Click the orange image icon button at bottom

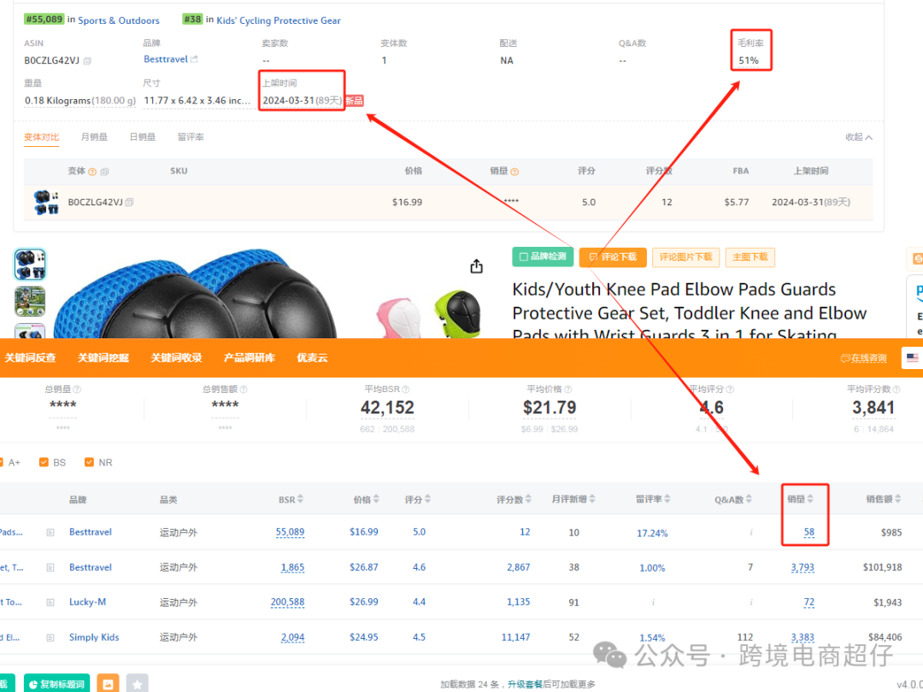pyautogui.click(x=108, y=683)
